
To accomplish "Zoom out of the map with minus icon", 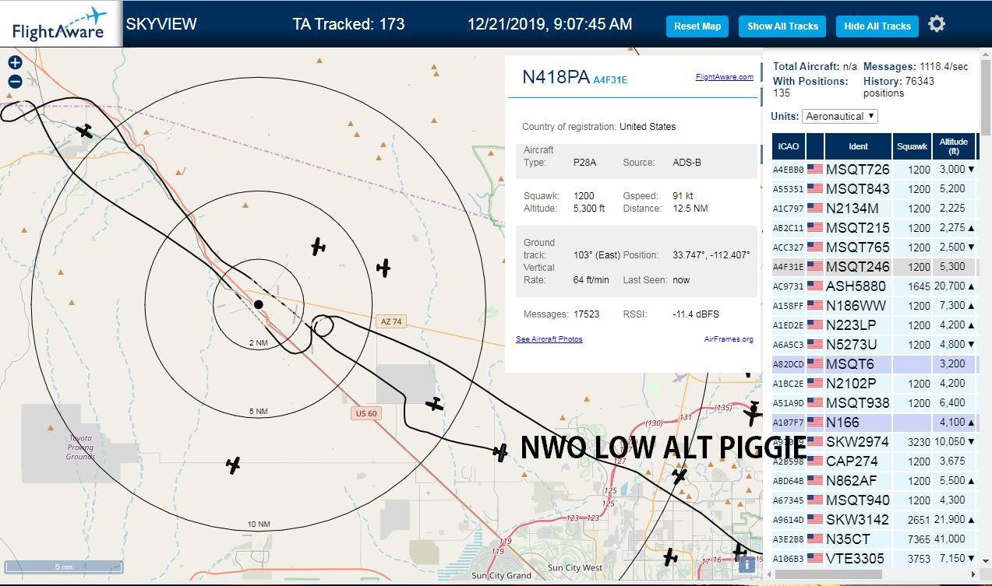I will point(15,81).
